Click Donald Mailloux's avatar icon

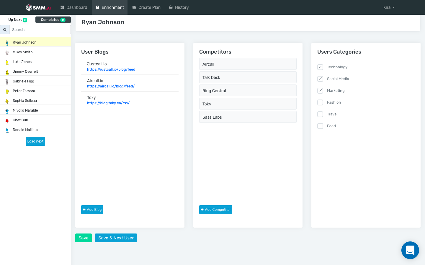pyautogui.click(x=7, y=130)
